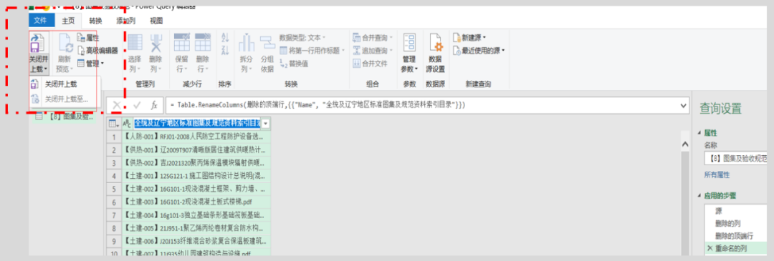Select cell 【供热-002】吉J2021320
This screenshot has width=774, height=261.
tap(196, 162)
